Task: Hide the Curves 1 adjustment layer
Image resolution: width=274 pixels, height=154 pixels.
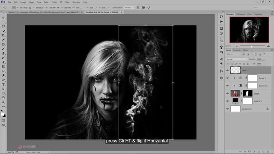Action: coord(227,78)
